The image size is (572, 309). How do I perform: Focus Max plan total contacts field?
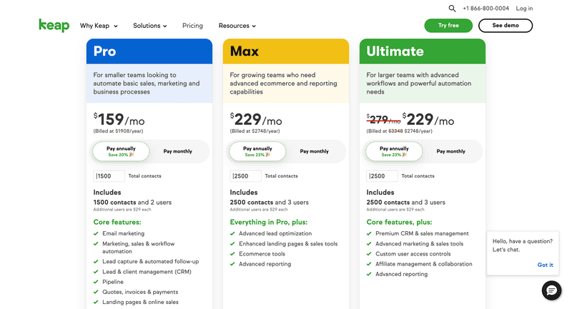[x=245, y=176]
